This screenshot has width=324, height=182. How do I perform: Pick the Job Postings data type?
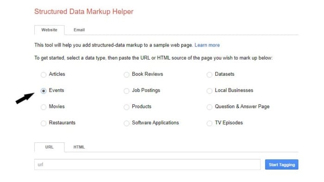point(126,91)
